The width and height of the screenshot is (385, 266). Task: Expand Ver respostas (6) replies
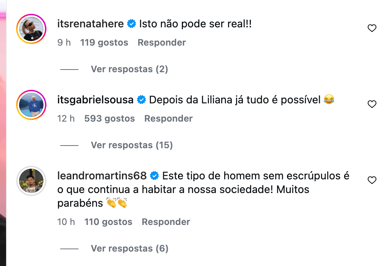(129, 249)
